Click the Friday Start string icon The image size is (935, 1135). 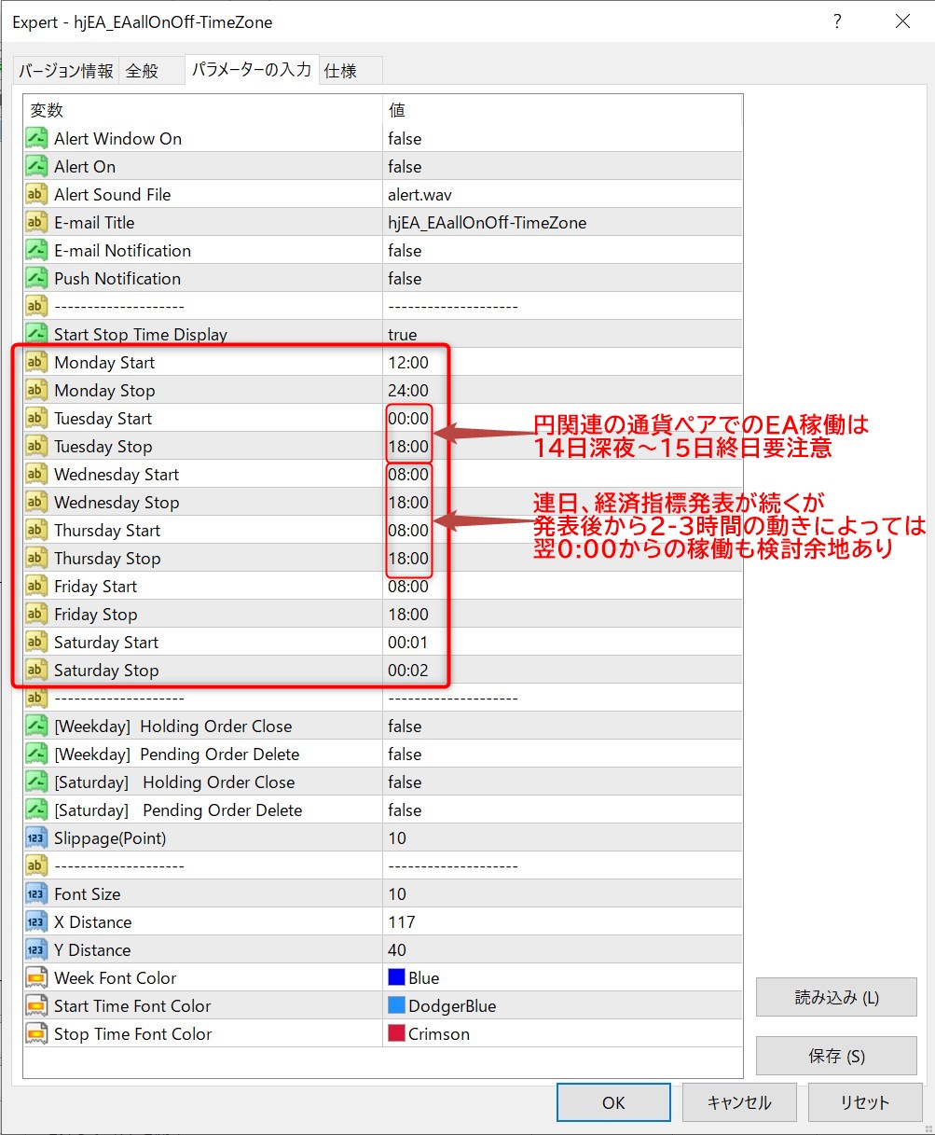[36, 587]
